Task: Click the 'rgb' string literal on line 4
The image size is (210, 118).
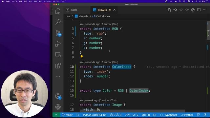Action: [x=100, y=33]
